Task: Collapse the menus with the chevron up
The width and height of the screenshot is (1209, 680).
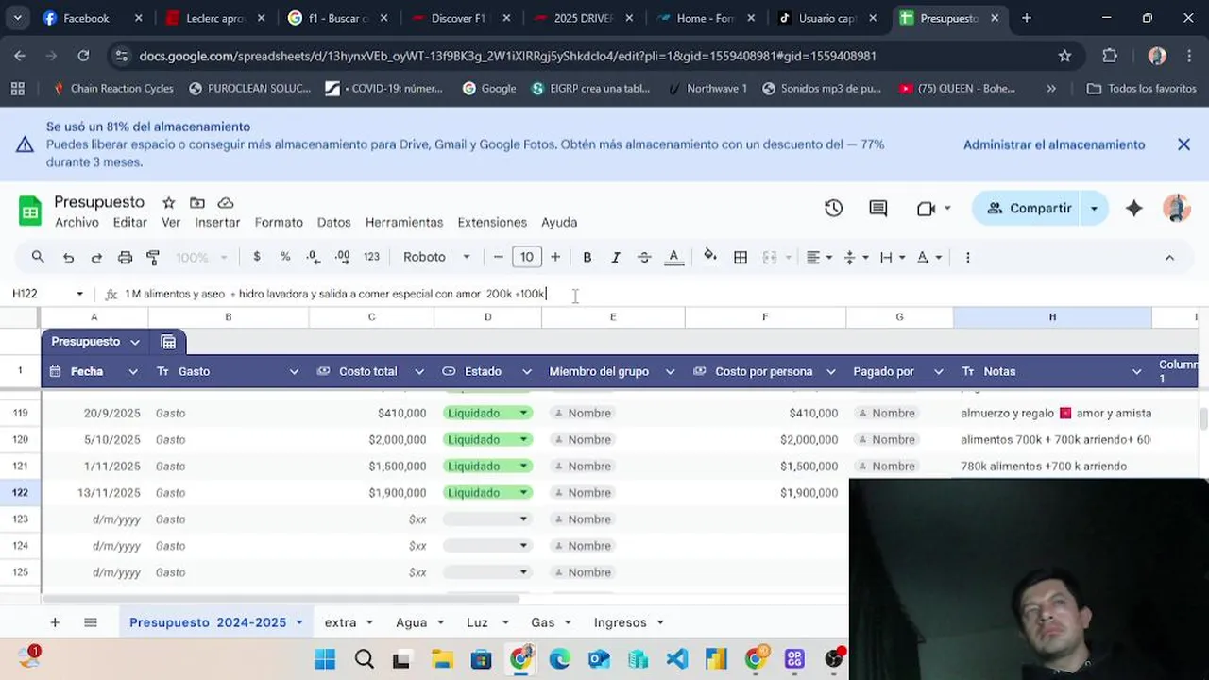Action: pyautogui.click(x=1169, y=257)
